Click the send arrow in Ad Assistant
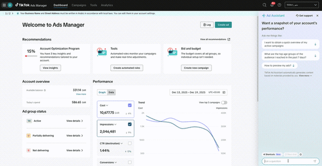 pyautogui.click(x=315, y=161)
